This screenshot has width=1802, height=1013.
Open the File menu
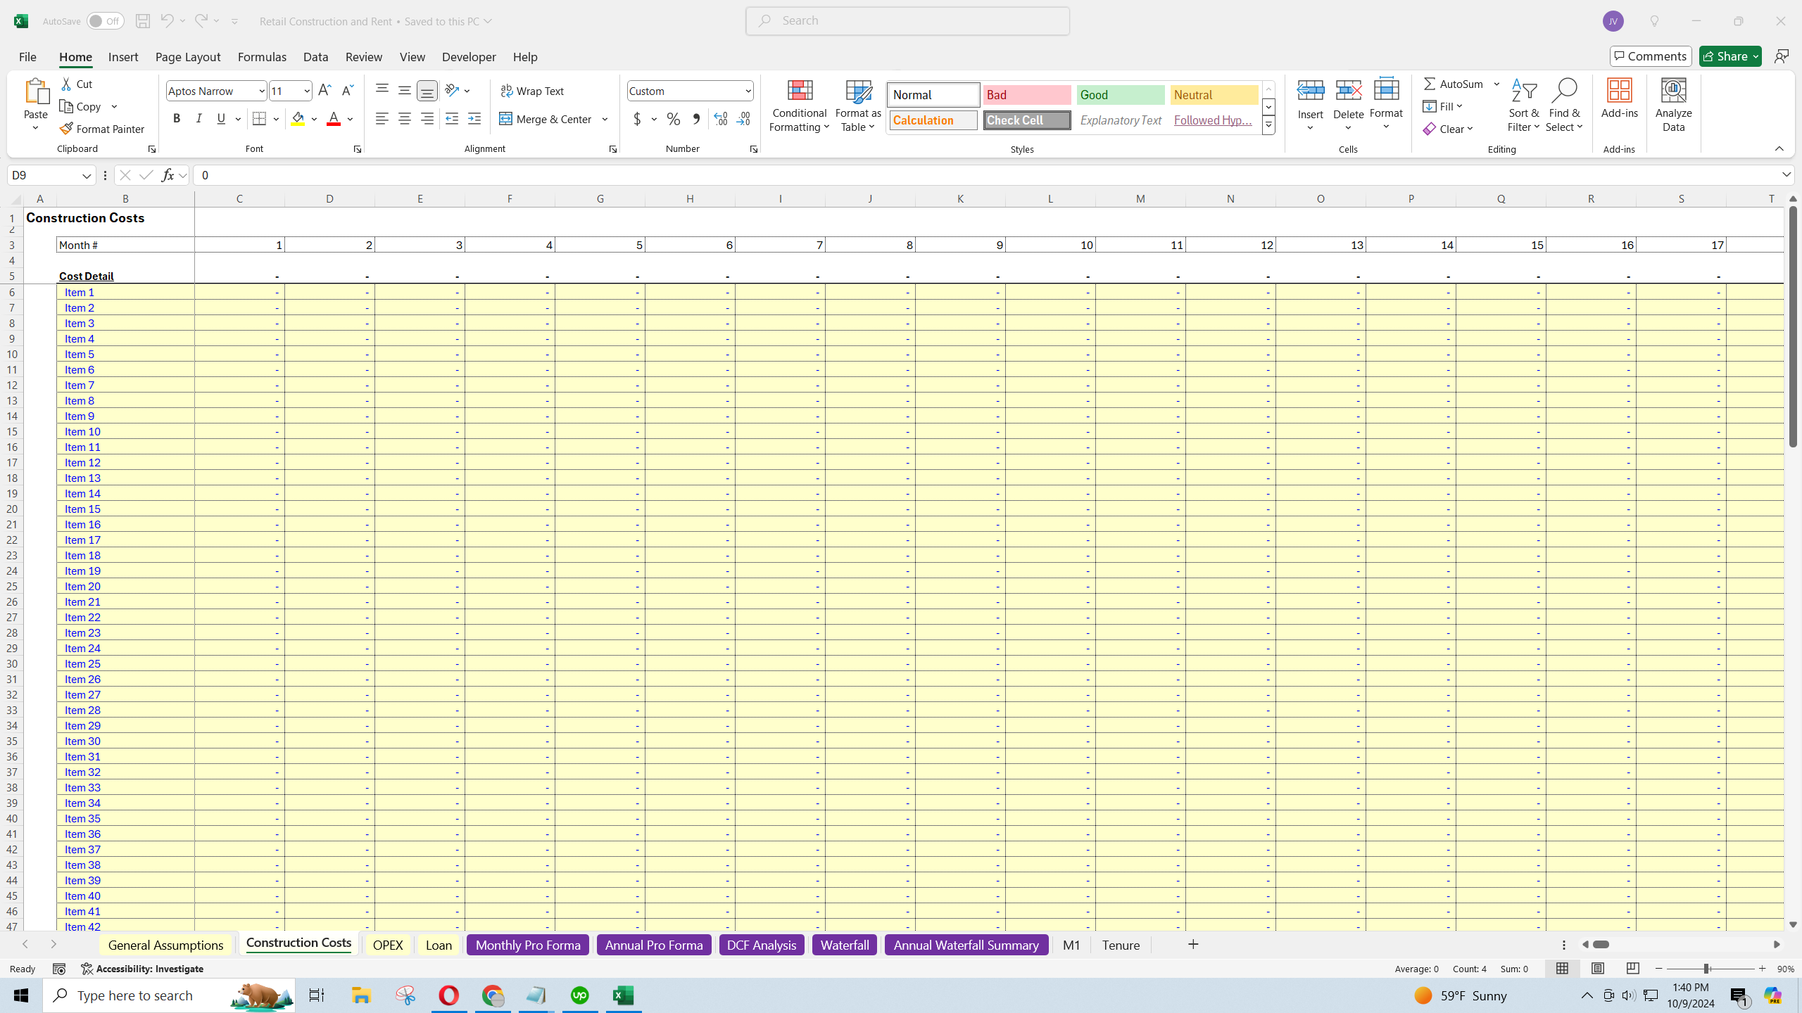click(x=27, y=57)
